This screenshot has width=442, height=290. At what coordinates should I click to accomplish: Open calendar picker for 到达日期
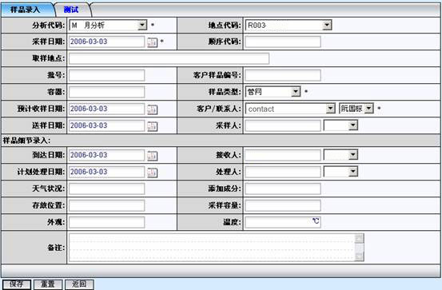[152, 156]
